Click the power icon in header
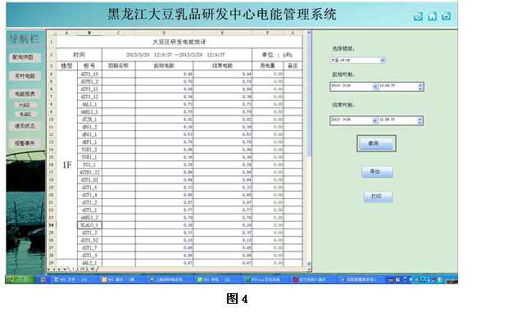The width and height of the screenshot is (513, 312). [x=447, y=16]
